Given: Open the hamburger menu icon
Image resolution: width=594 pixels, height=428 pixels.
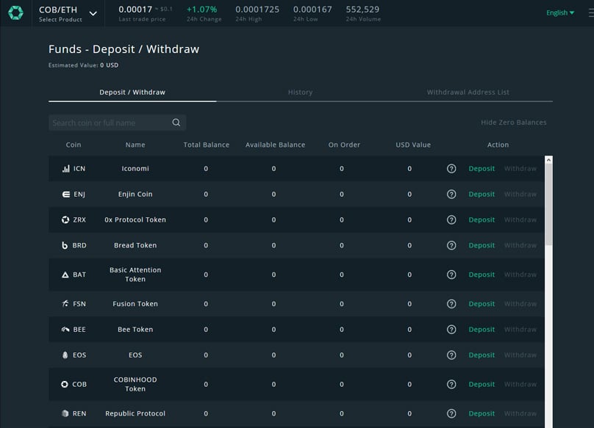Looking at the screenshot, I should (x=591, y=13).
